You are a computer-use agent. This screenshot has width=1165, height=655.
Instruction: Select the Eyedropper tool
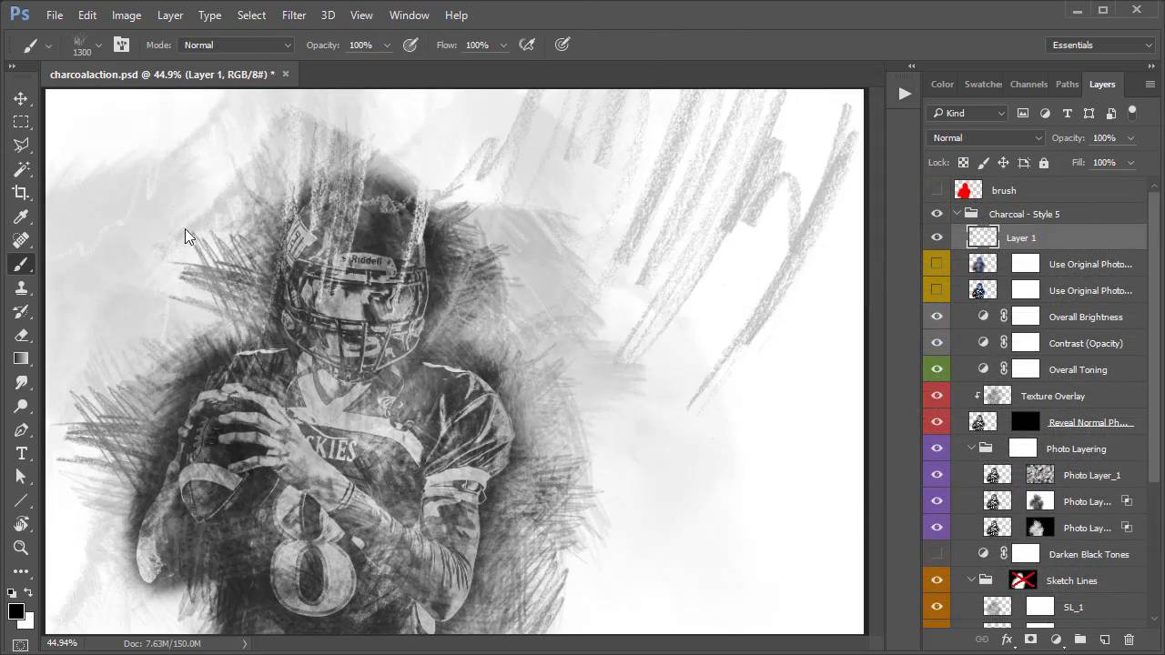click(x=21, y=217)
